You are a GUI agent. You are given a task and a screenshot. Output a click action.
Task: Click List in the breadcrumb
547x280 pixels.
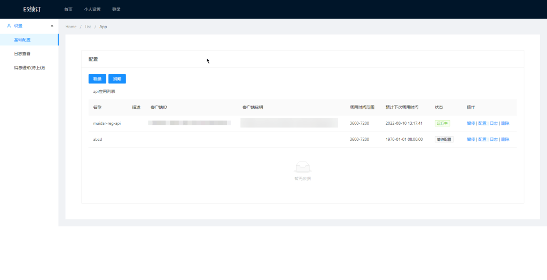(x=88, y=27)
